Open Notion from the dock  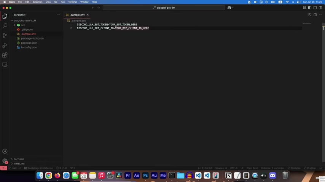(228, 176)
